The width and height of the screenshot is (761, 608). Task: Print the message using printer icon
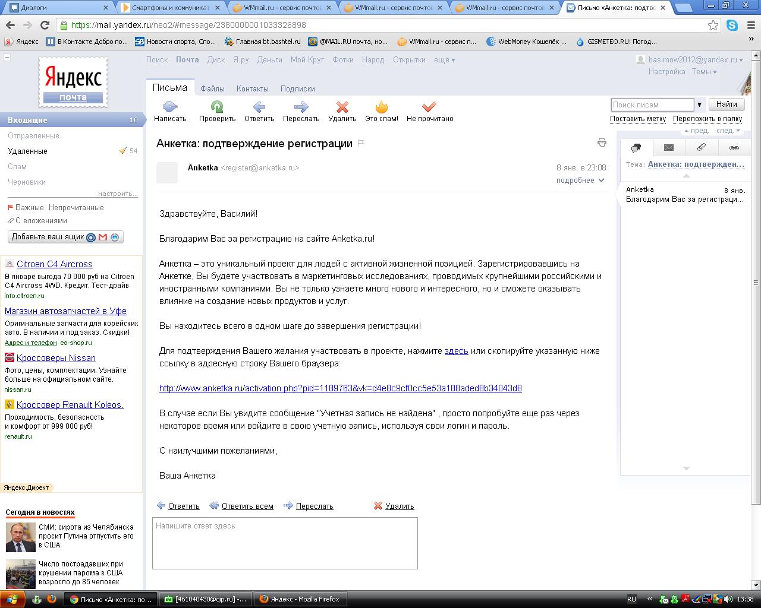602,142
